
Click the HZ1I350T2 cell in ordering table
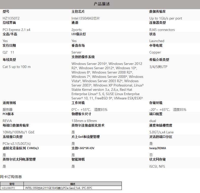8,188
